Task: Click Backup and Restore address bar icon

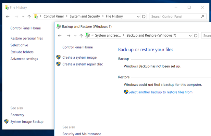Action: pyautogui.click(x=88, y=35)
